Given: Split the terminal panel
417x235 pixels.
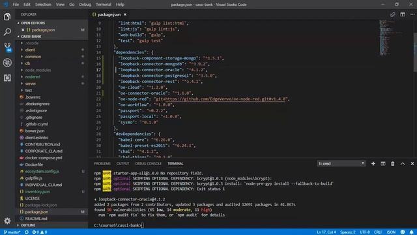Looking at the screenshot, I should (383, 164).
